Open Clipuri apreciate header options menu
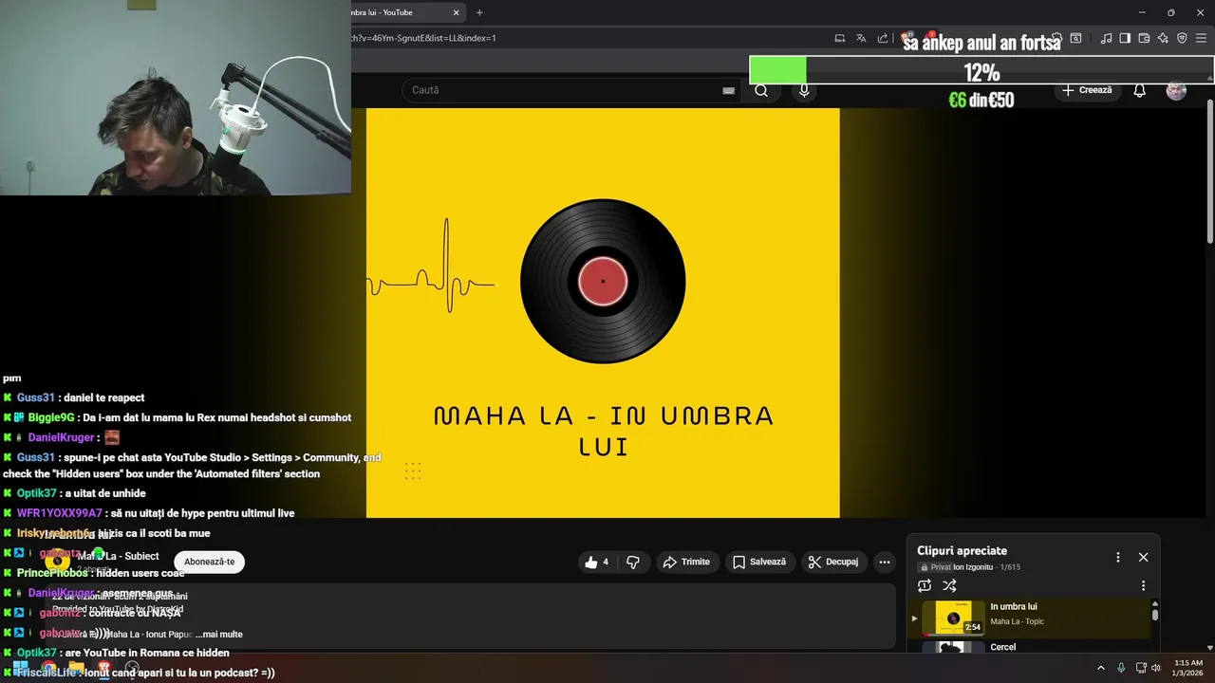The height and width of the screenshot is (683, 1215). click(x=1117, y=557)
